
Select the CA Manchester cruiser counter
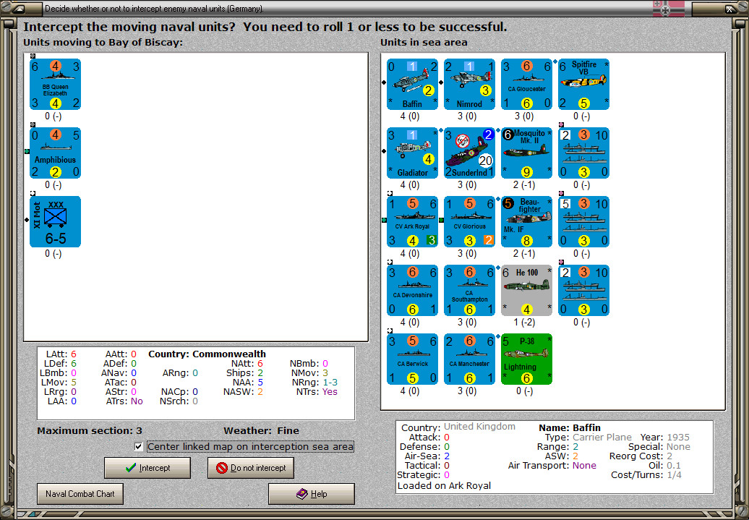point(469,359)
